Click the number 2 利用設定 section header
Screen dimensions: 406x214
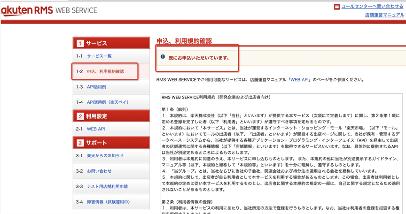coord(111,116)
